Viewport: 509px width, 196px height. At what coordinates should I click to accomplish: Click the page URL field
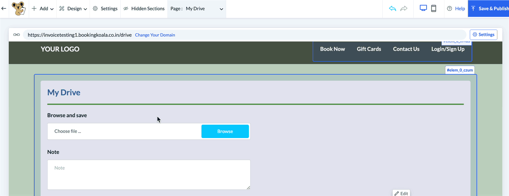click(x=245, y=35)
